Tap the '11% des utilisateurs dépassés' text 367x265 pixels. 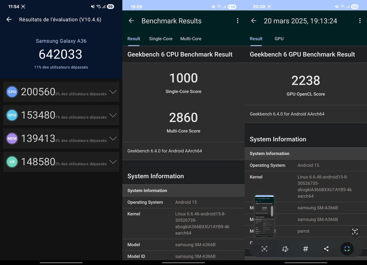pos(61,67)
